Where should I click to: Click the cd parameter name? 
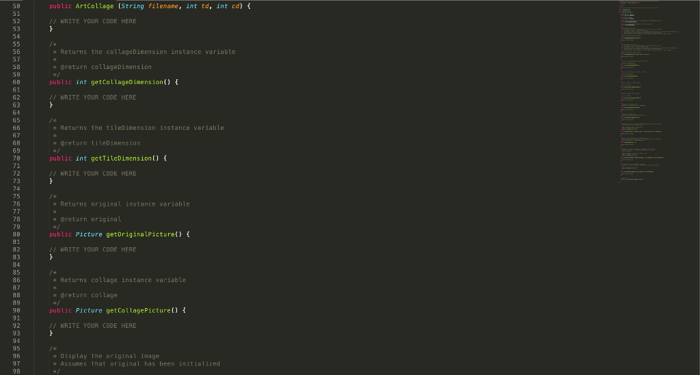coord(235,6)
